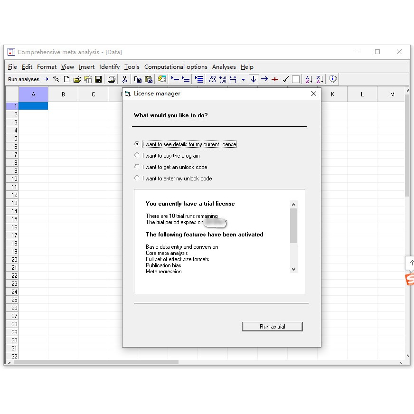
Task: Open the File menu
Action: point(12,67)
